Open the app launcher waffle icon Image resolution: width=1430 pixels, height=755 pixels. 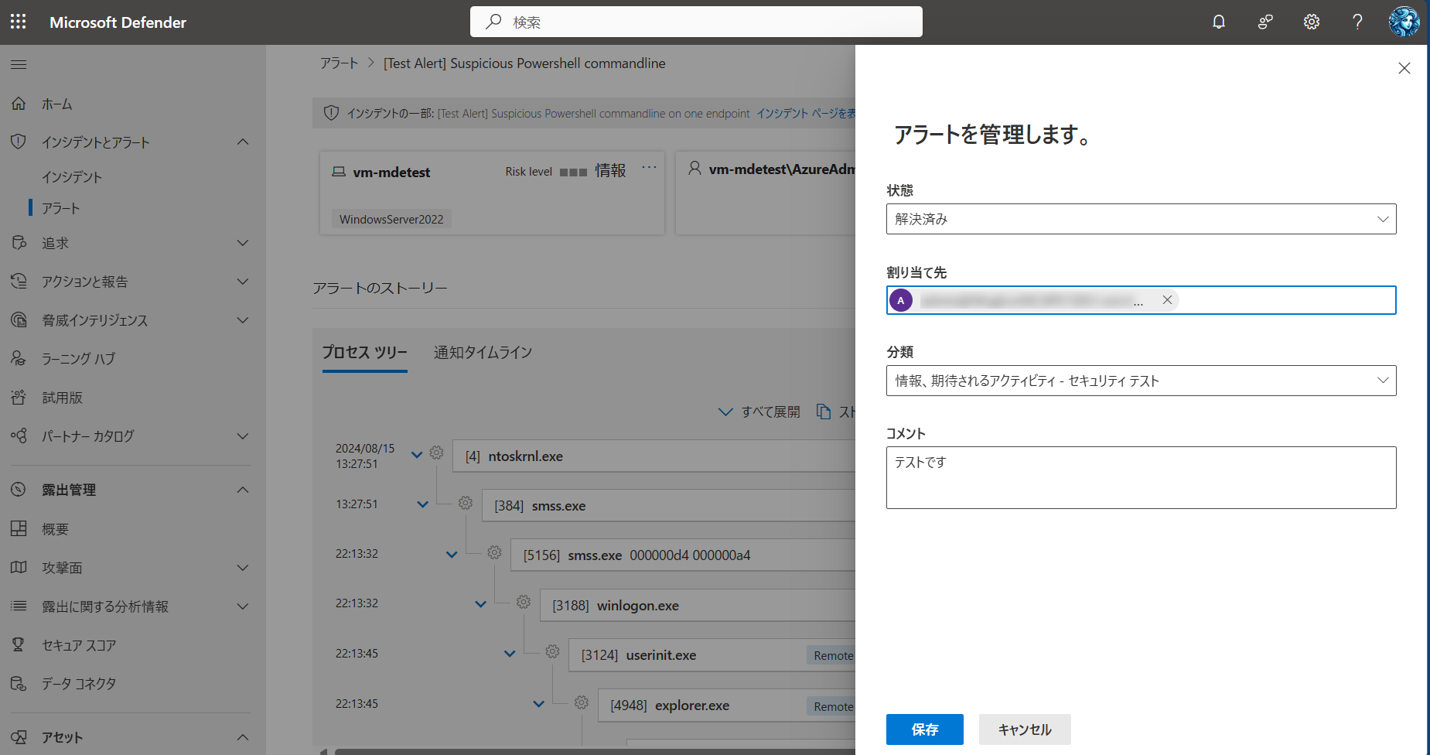[19, 22]
